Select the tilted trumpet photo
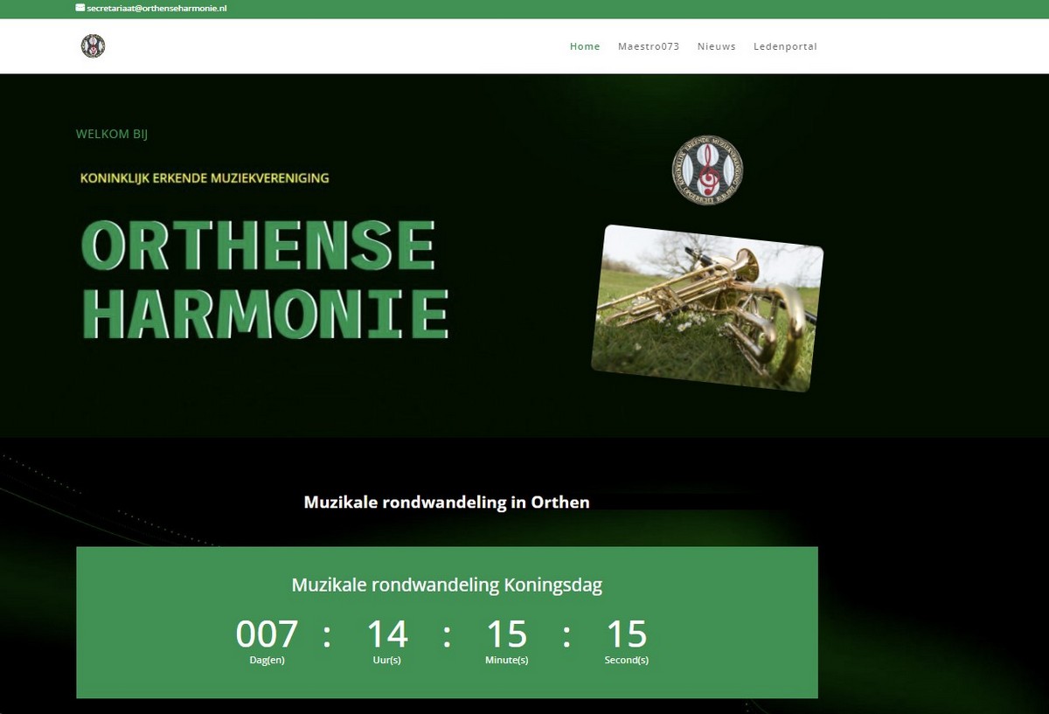 click(706, 307)
